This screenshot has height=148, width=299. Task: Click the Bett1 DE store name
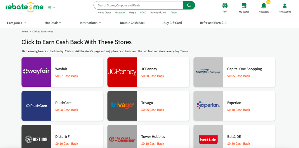tap(234, 137)
